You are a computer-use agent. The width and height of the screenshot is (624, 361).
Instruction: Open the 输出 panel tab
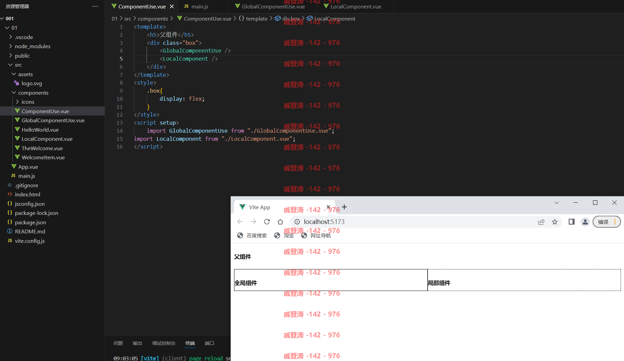(x=137, y=343)
